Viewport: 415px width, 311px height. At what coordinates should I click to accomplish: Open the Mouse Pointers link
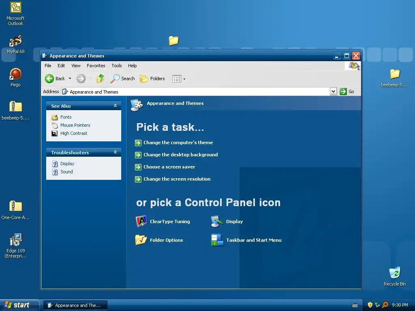(x=75, y=125)
